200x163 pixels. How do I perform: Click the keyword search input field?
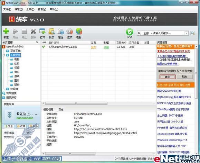tap(169, 33)
